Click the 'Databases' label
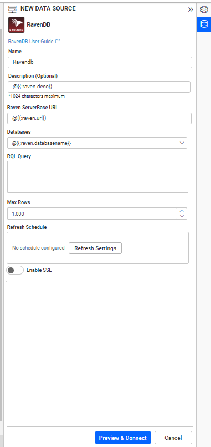This screenshot has height=447, width=211. point(19,132)
